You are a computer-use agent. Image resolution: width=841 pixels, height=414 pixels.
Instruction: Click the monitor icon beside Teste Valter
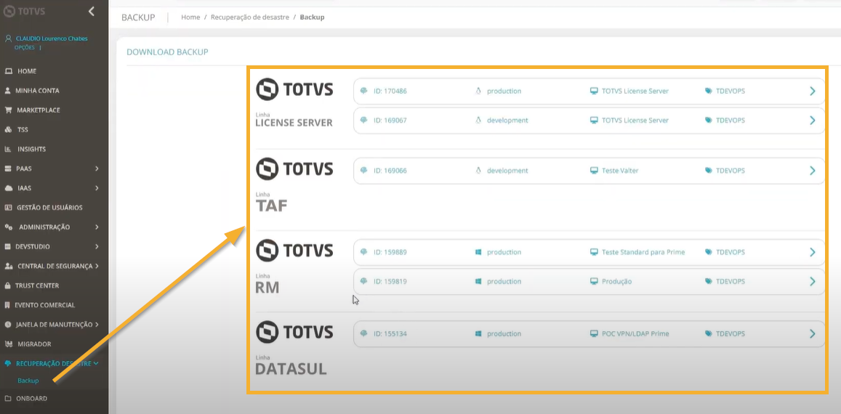pyautogui.click(x=594, y=171)
